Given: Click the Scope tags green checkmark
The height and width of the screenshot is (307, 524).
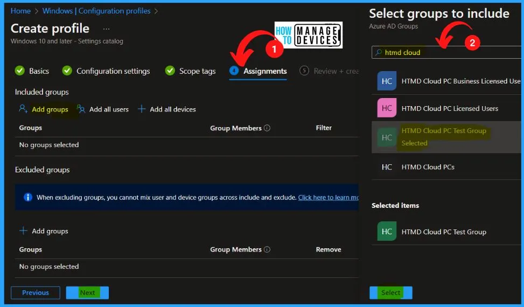Looking at the screenshot, I should pyautogui.click(x=170, y=71).
